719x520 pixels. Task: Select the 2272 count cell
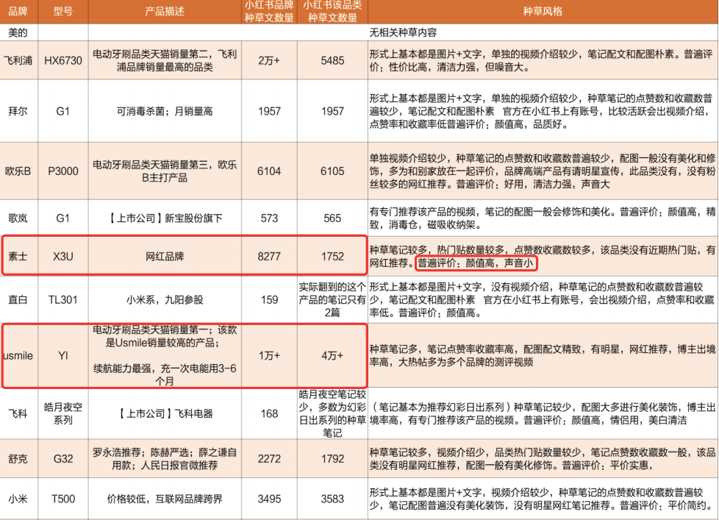pyautogui.click(x=269, y=458)
